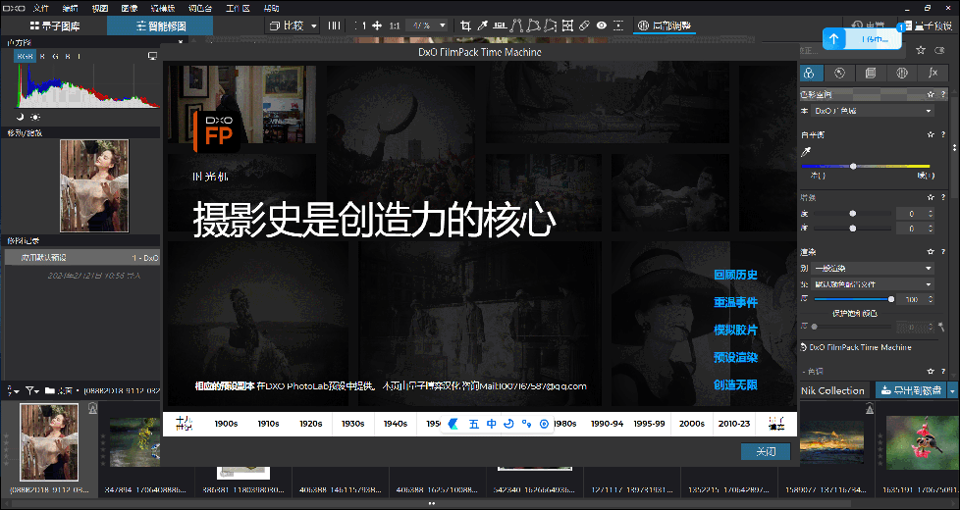
Task: Open the fx effects palette tab
Action: 933,73
